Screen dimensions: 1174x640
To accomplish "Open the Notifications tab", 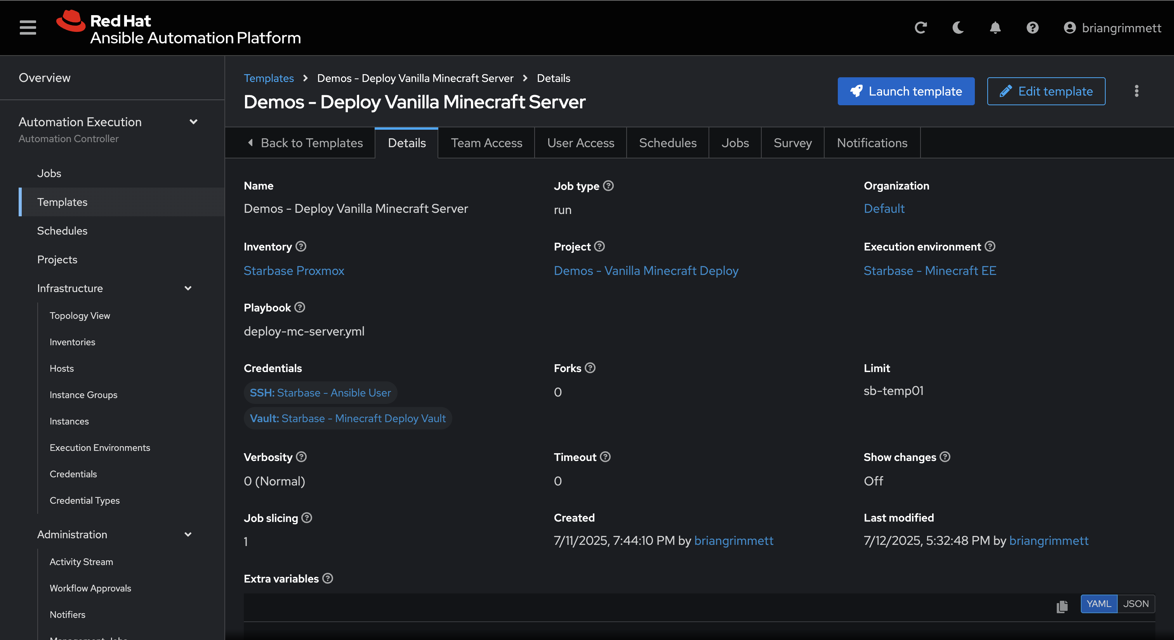I will tap(872, 143).
